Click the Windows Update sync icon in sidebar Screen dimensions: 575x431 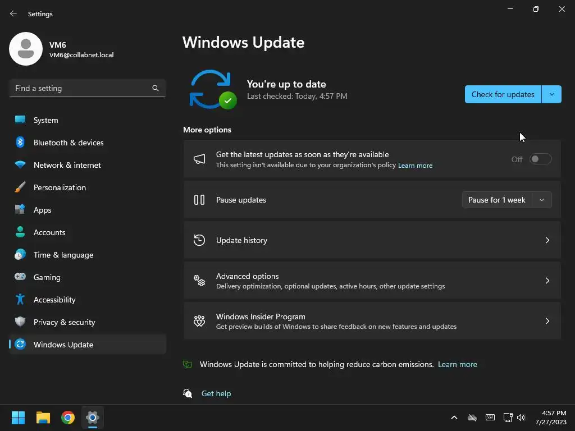point(20,344)
